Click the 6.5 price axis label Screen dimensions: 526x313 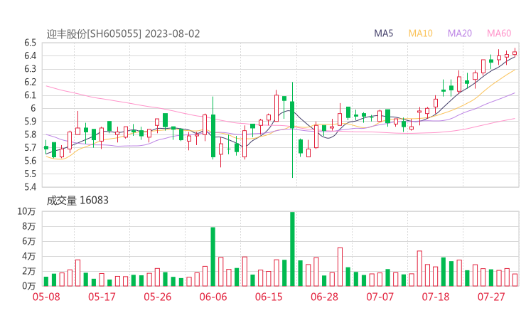30,43
